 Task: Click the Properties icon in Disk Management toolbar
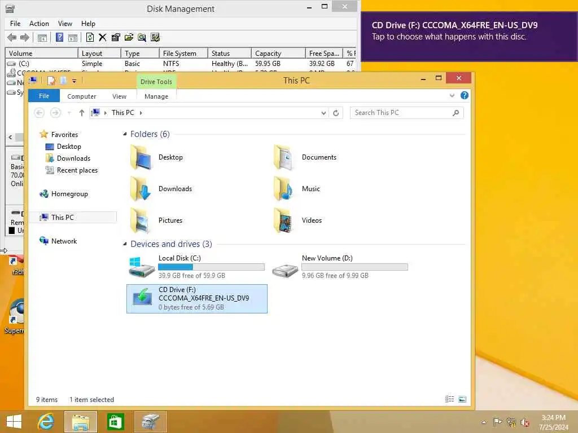(x=116, y=37)
